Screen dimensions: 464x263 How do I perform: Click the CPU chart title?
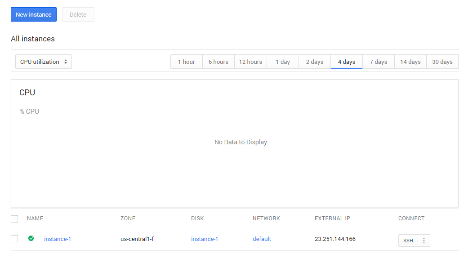coord(27,93)
